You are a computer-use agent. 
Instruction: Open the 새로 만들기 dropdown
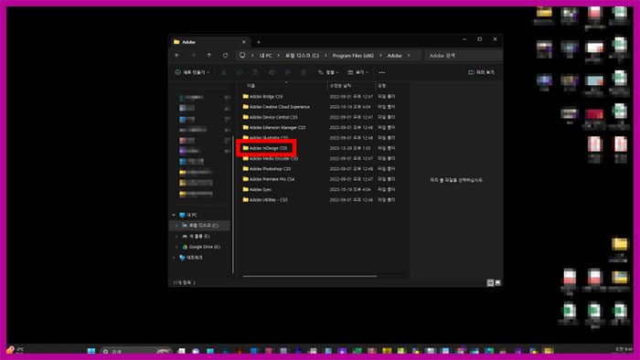(x=192, y=72)
